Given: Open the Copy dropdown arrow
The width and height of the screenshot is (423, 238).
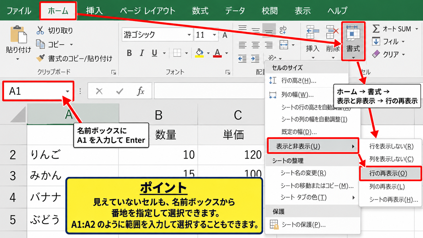Looking at the screenshot, I should 71,45.
